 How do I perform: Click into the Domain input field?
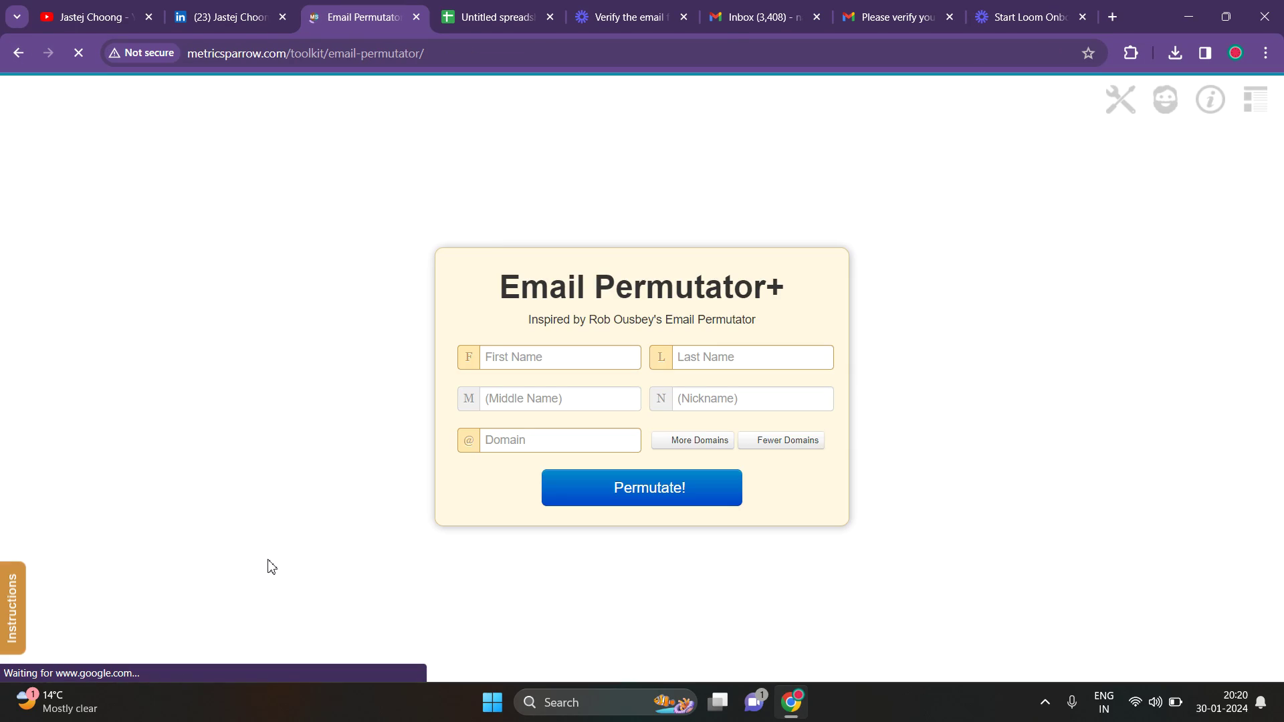tap(560, 441)
